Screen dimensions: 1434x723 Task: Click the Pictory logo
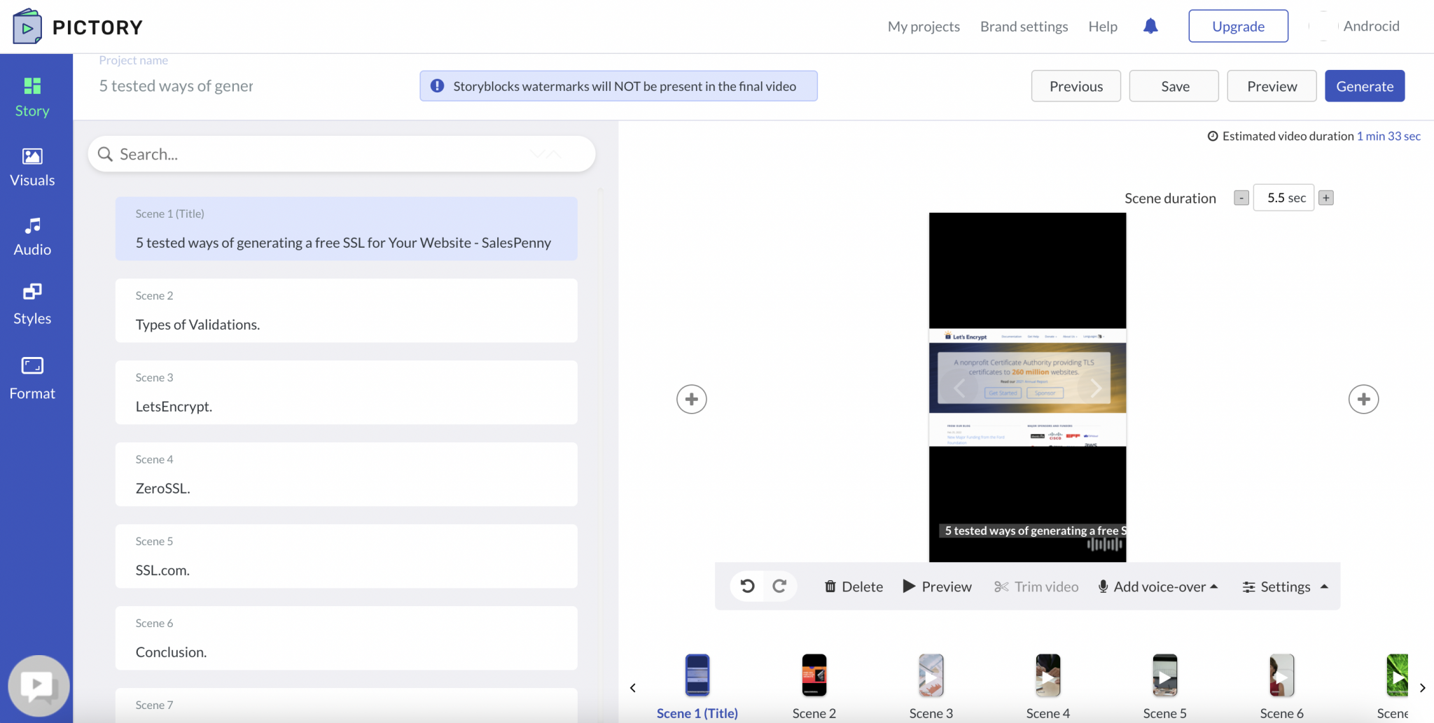pos(78,27)
